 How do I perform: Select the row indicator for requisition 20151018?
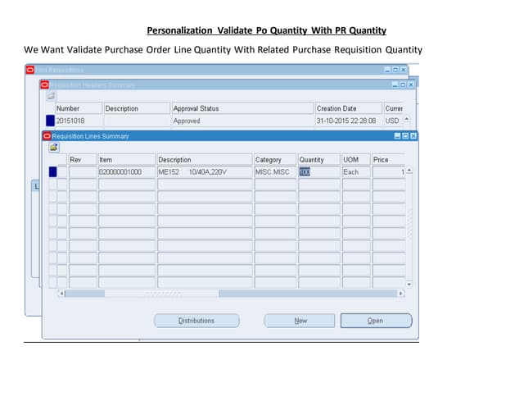point(50,121)
